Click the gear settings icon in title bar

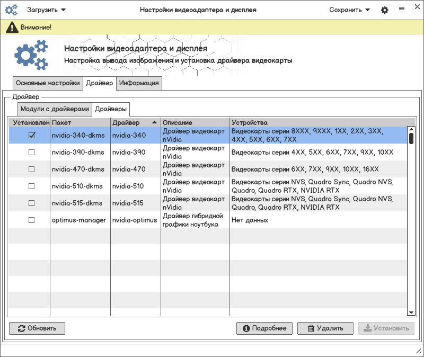pos(385,10)
